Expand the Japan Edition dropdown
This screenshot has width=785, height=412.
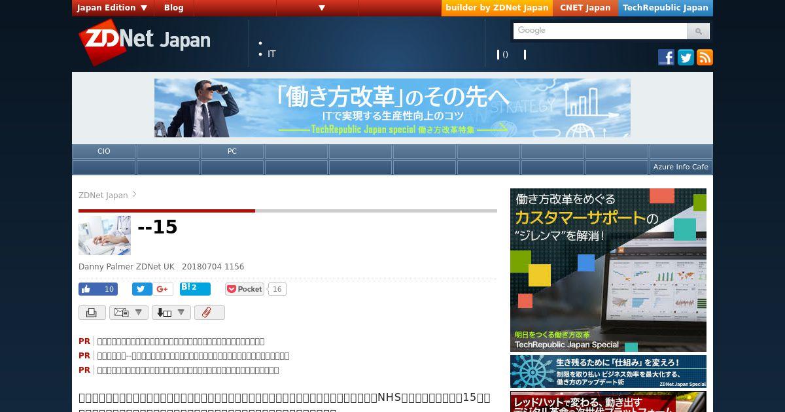coord(113,8)
